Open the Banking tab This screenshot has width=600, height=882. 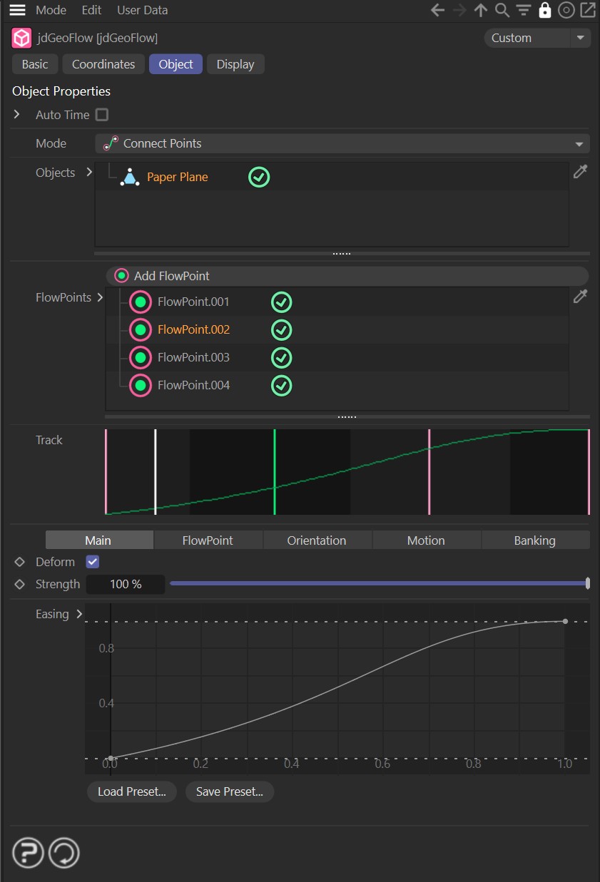click(x=534, y=540)
